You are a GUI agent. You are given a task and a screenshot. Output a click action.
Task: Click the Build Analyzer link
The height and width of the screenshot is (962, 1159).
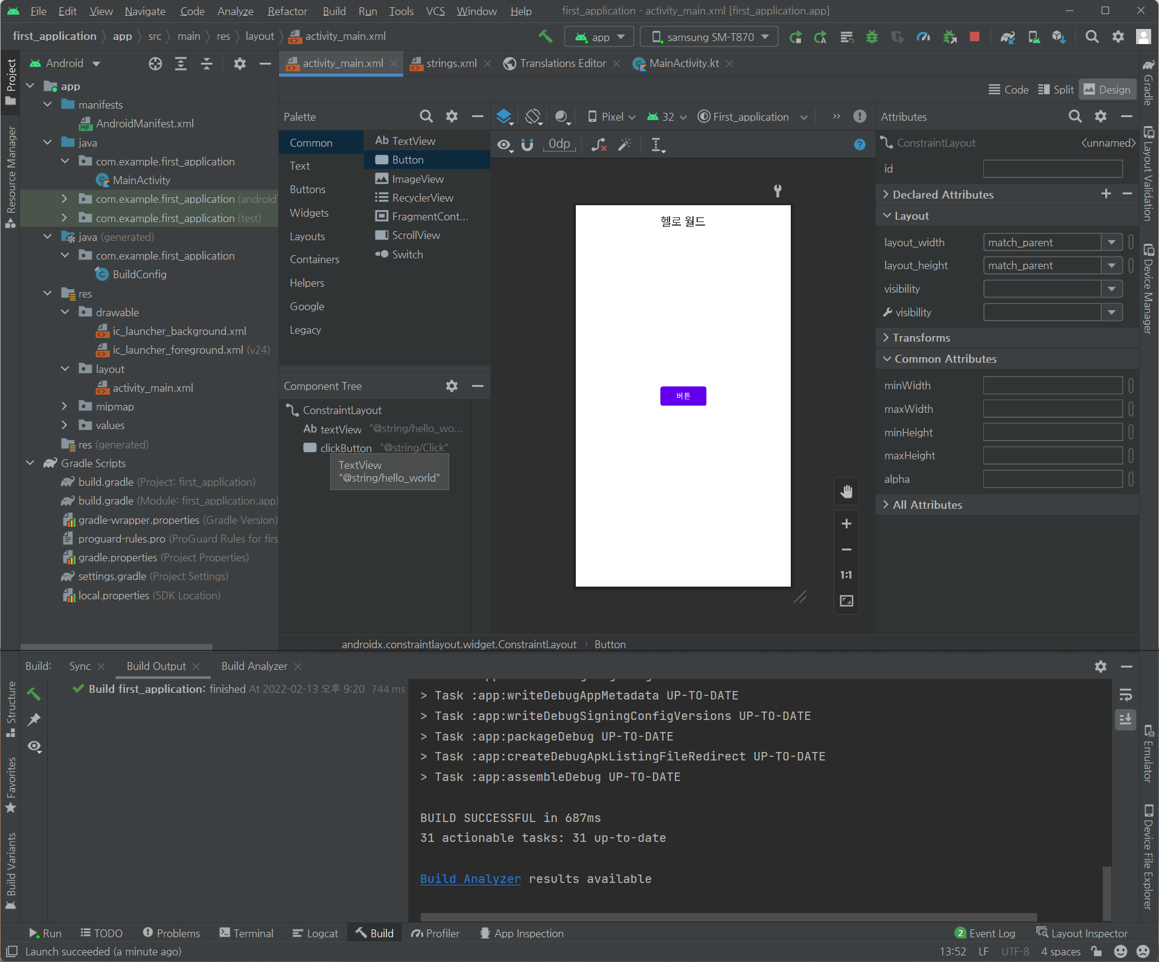point(470,879)
